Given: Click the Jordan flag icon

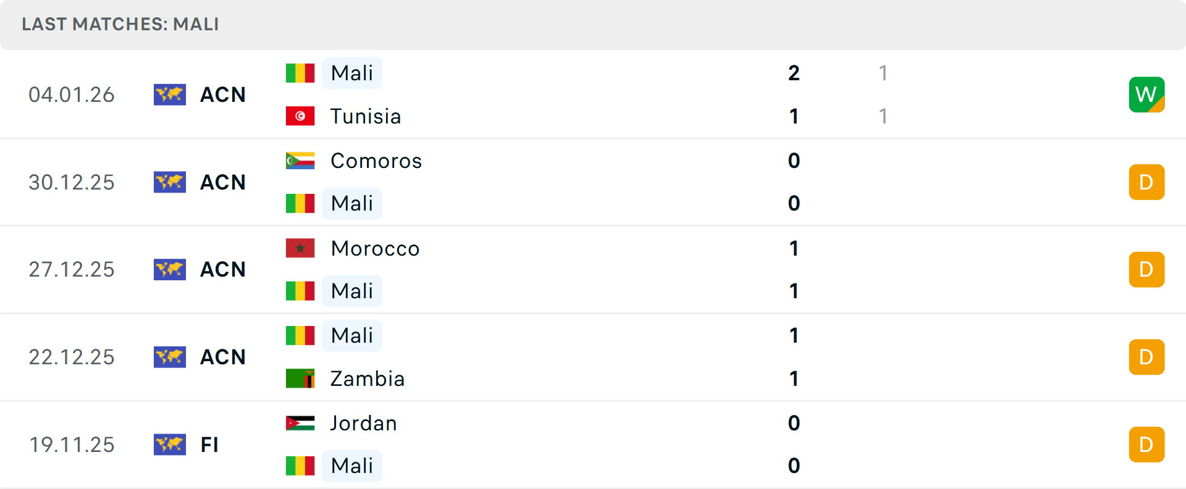Looking at the screenshot, I should click(300, 423).
